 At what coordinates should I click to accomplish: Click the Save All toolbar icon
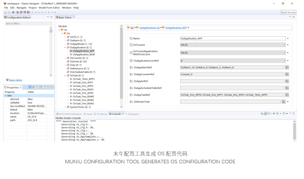tap(9, 13)
